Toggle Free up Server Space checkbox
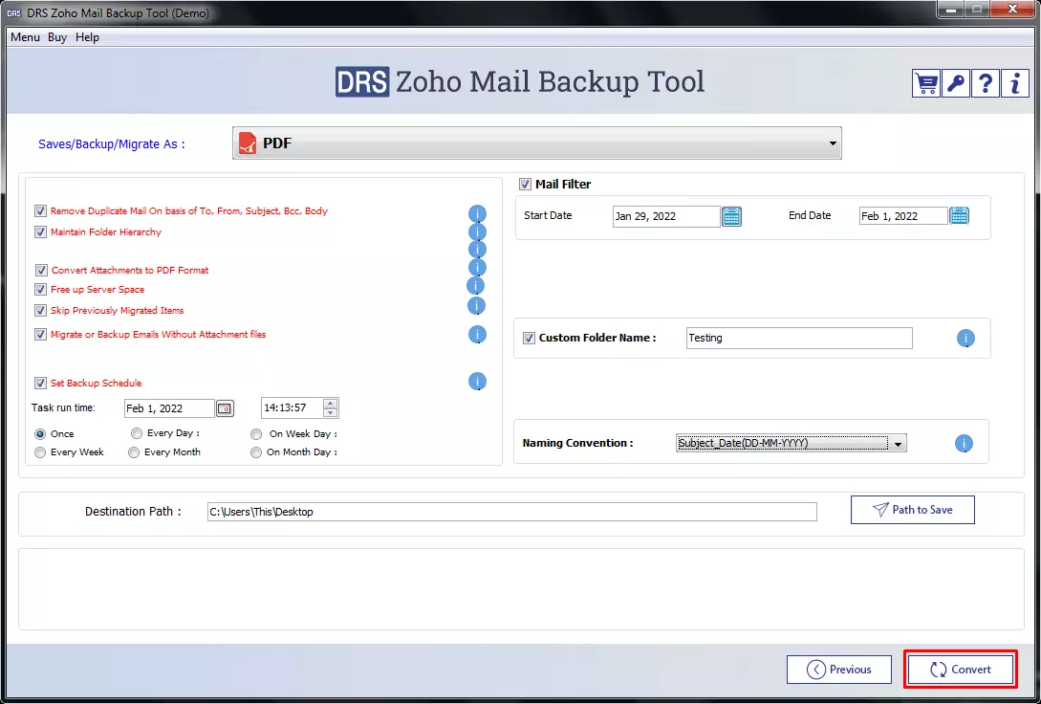This screenshot has width=1041, height=704. pyautogui.click(x=40, y=290)
